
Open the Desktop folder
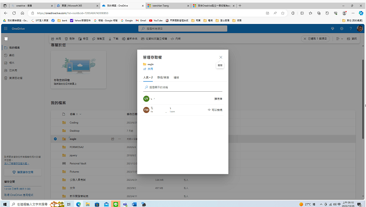[74, 131]
